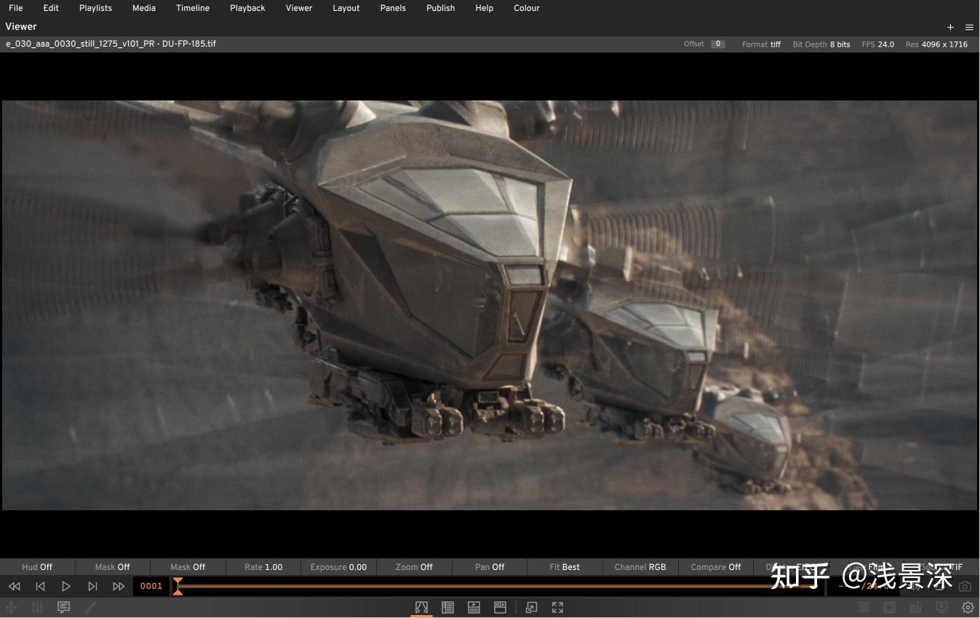Open the colour sliders adjustment tool
The width and height of the screenshot is (980, 618).
[37, 607]
